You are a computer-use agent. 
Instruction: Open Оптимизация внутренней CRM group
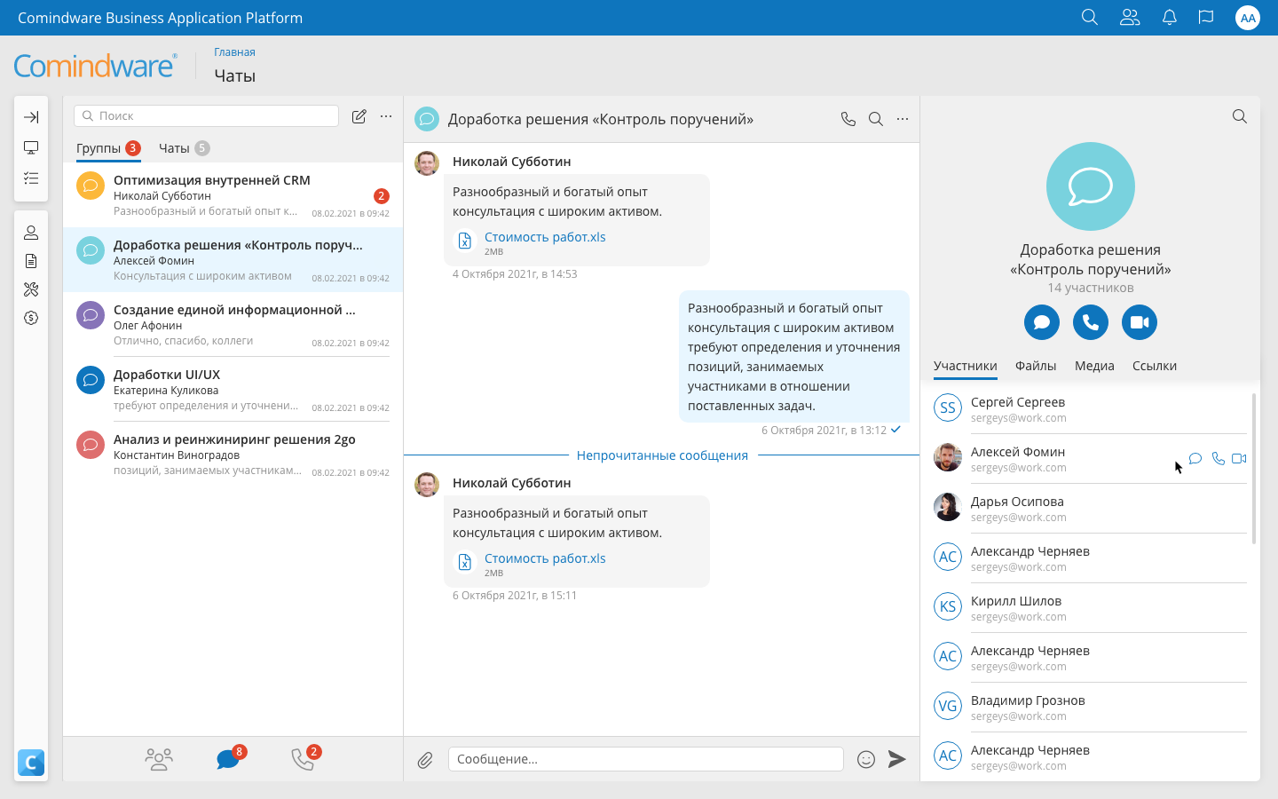[x=233, y=194]
